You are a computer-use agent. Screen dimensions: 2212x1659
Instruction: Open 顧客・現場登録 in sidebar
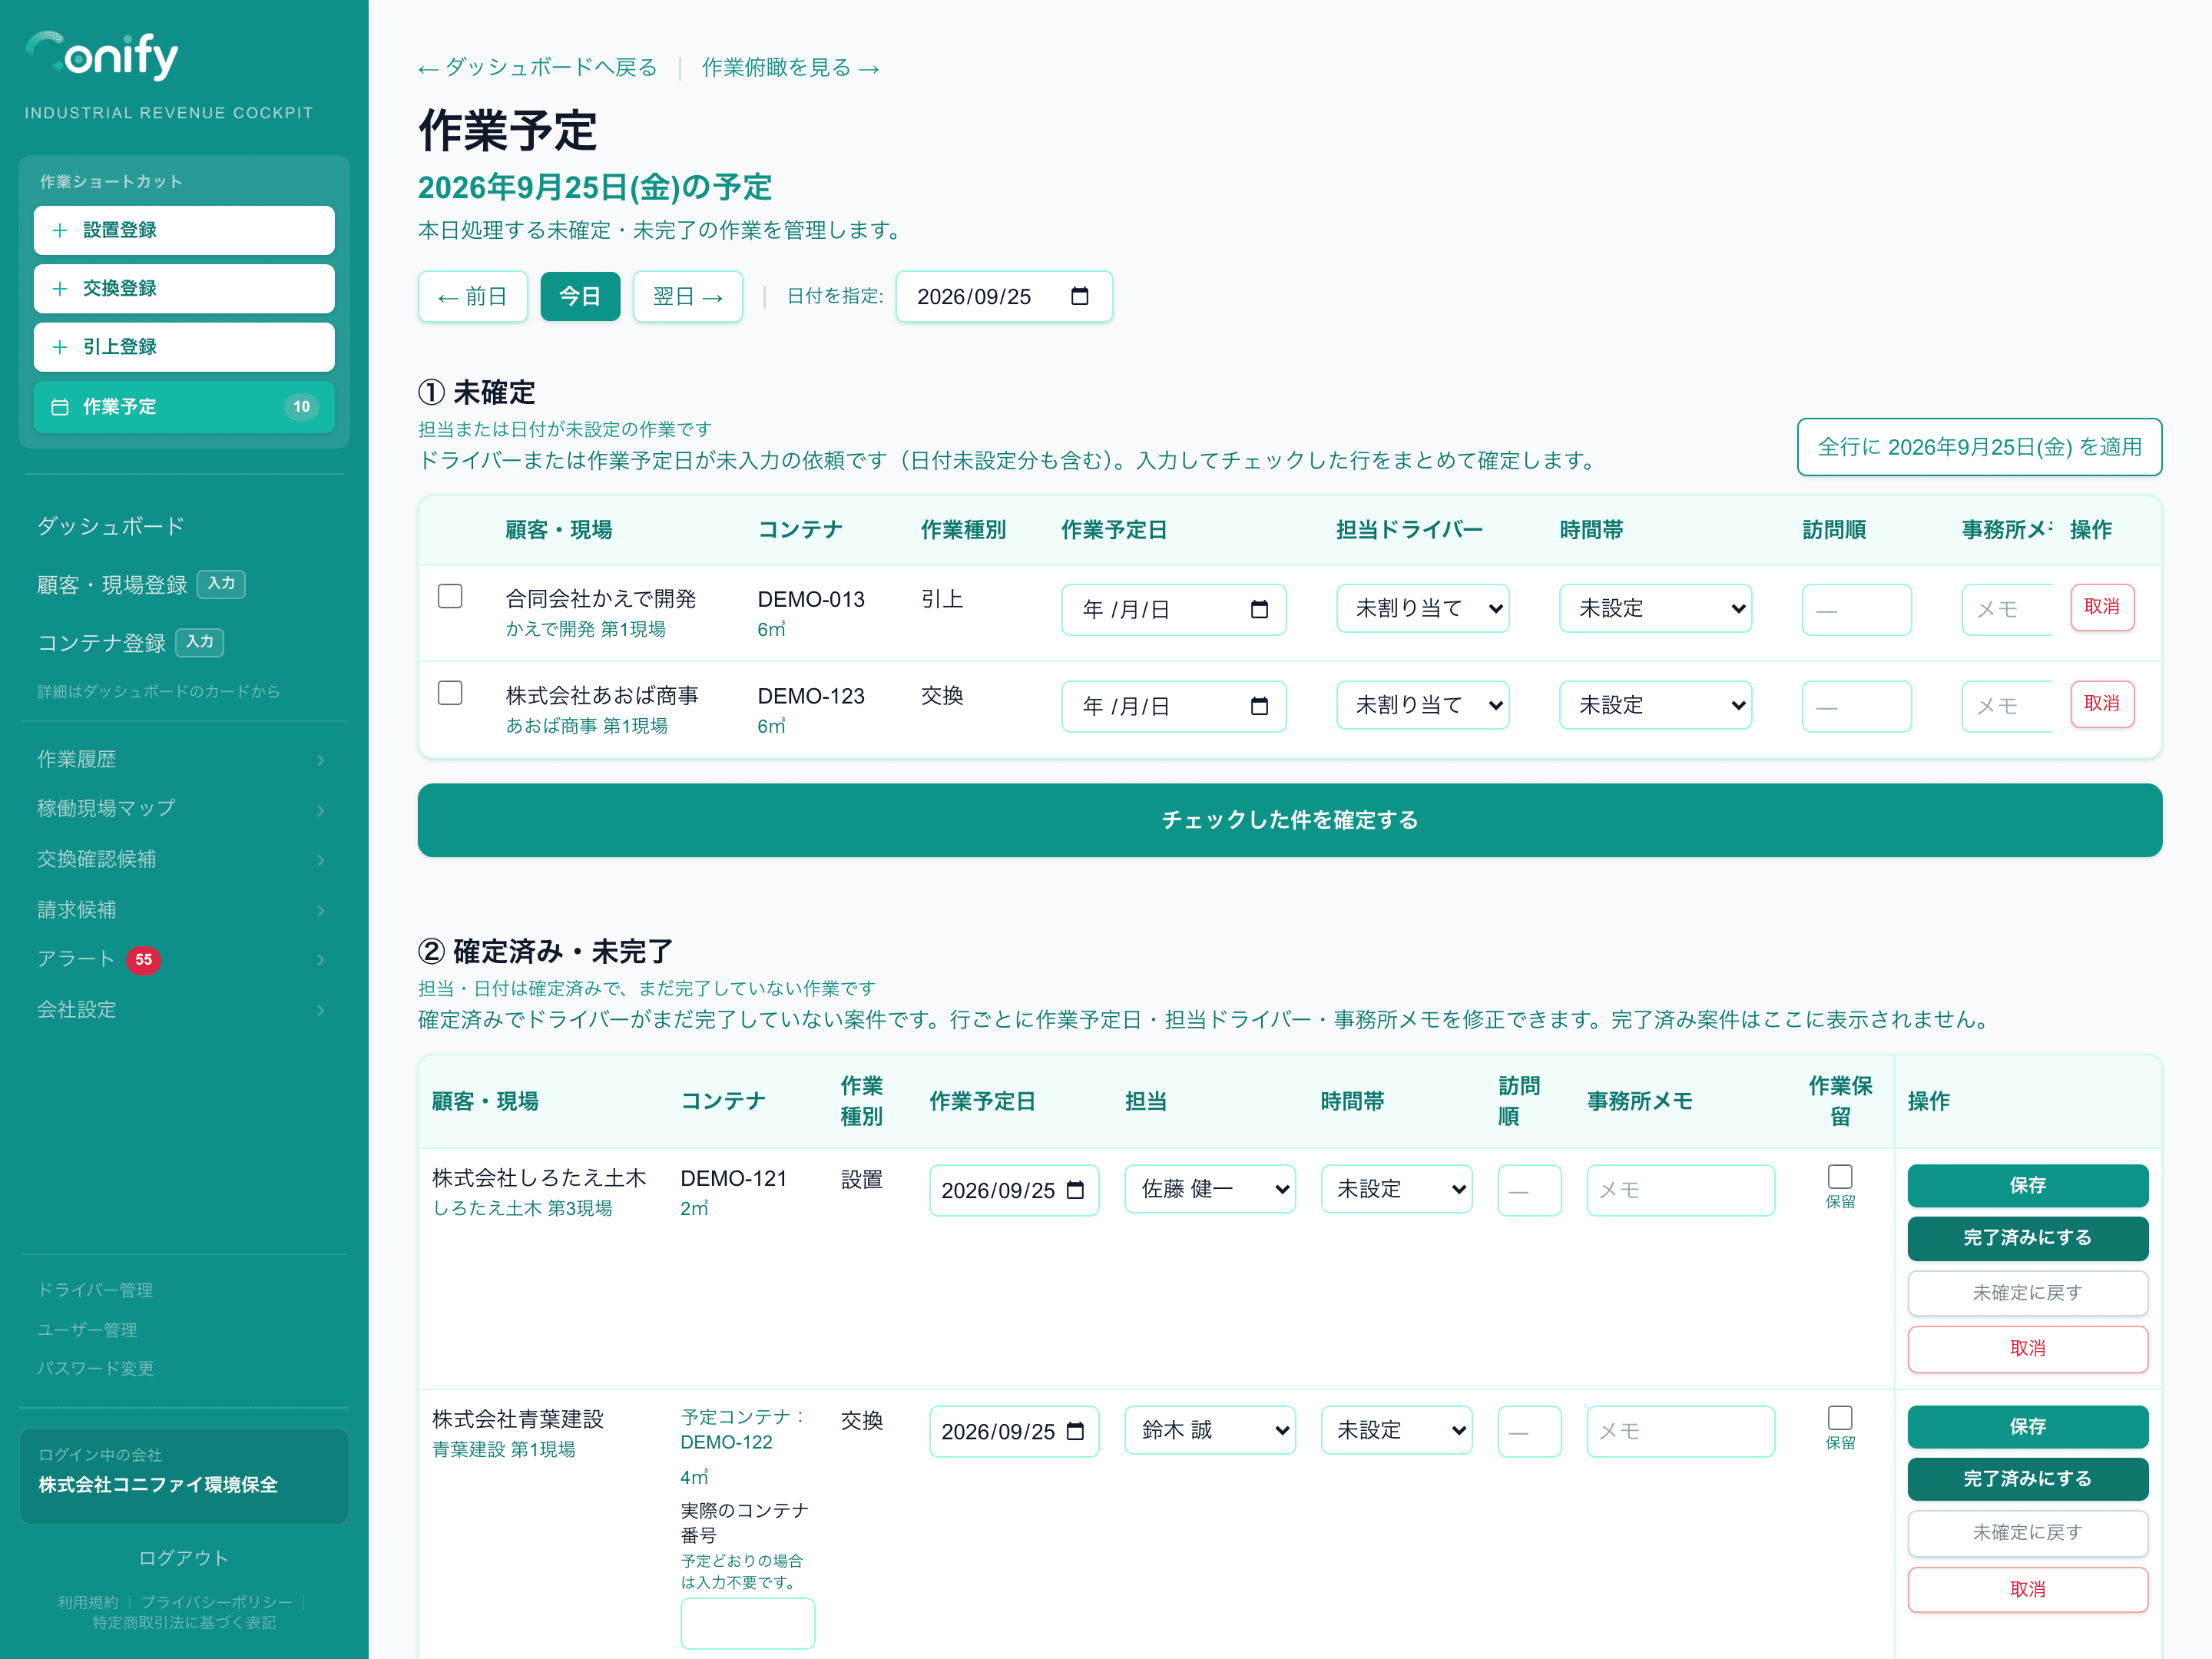click(112, 585)
